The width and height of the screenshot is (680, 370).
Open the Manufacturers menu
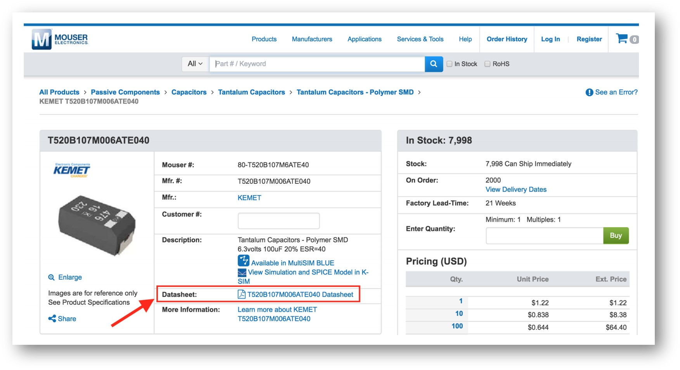click(312, 39)
